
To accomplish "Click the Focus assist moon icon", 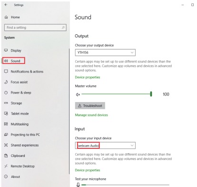I will coord(6,82).
